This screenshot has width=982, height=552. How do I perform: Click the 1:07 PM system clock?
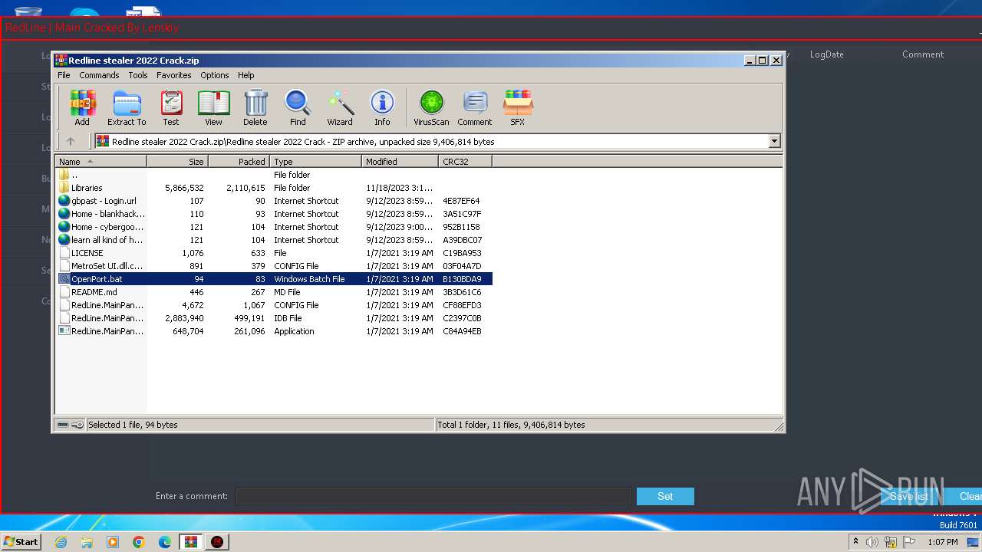point(943,542)
